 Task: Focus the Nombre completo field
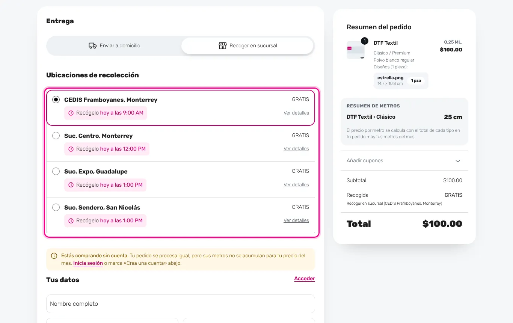pos(181,304)
